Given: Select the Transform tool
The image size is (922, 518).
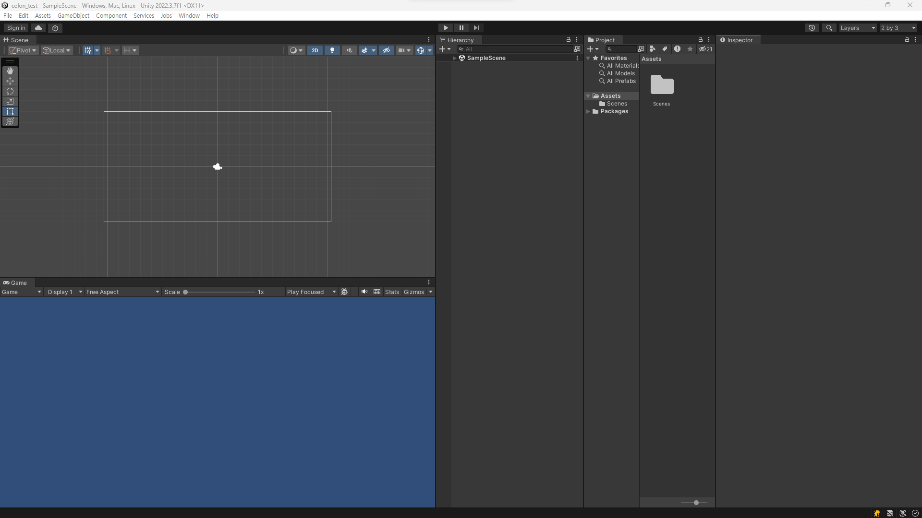Looking at the screenshot, I should 10,121.
